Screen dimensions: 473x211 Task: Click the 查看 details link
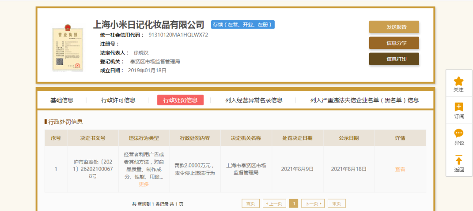coord(400,169)
